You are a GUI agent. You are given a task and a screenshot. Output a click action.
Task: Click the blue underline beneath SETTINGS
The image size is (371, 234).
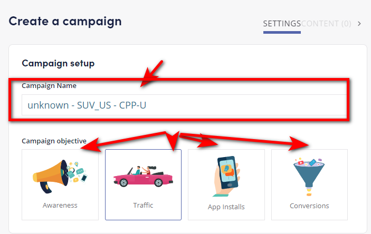282,32
